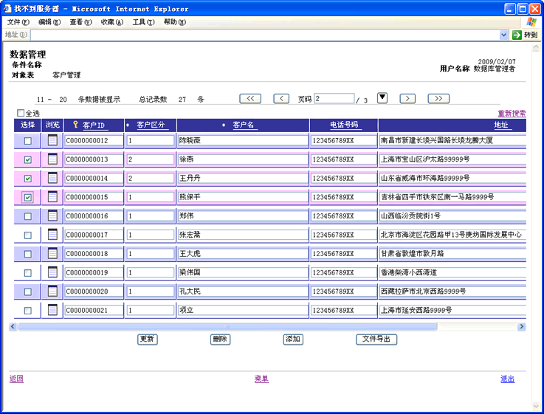Click the horizontal scrollbar right arrow
Screen dimensions: 544x414
pyautogui.click(x=522, y=326)
